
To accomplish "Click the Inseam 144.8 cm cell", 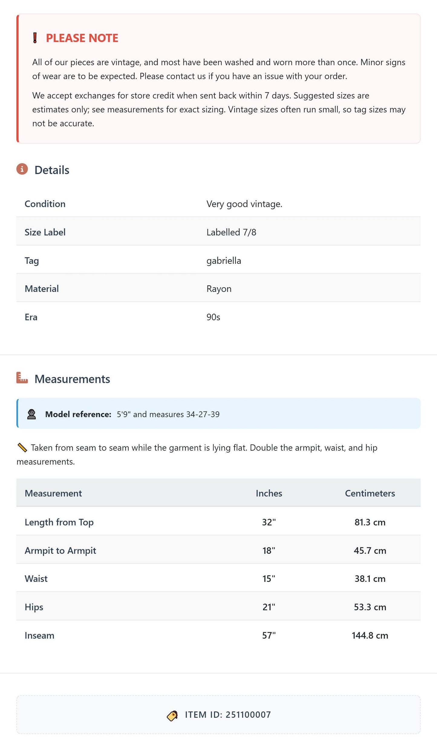I will click(x=370, y=635).
